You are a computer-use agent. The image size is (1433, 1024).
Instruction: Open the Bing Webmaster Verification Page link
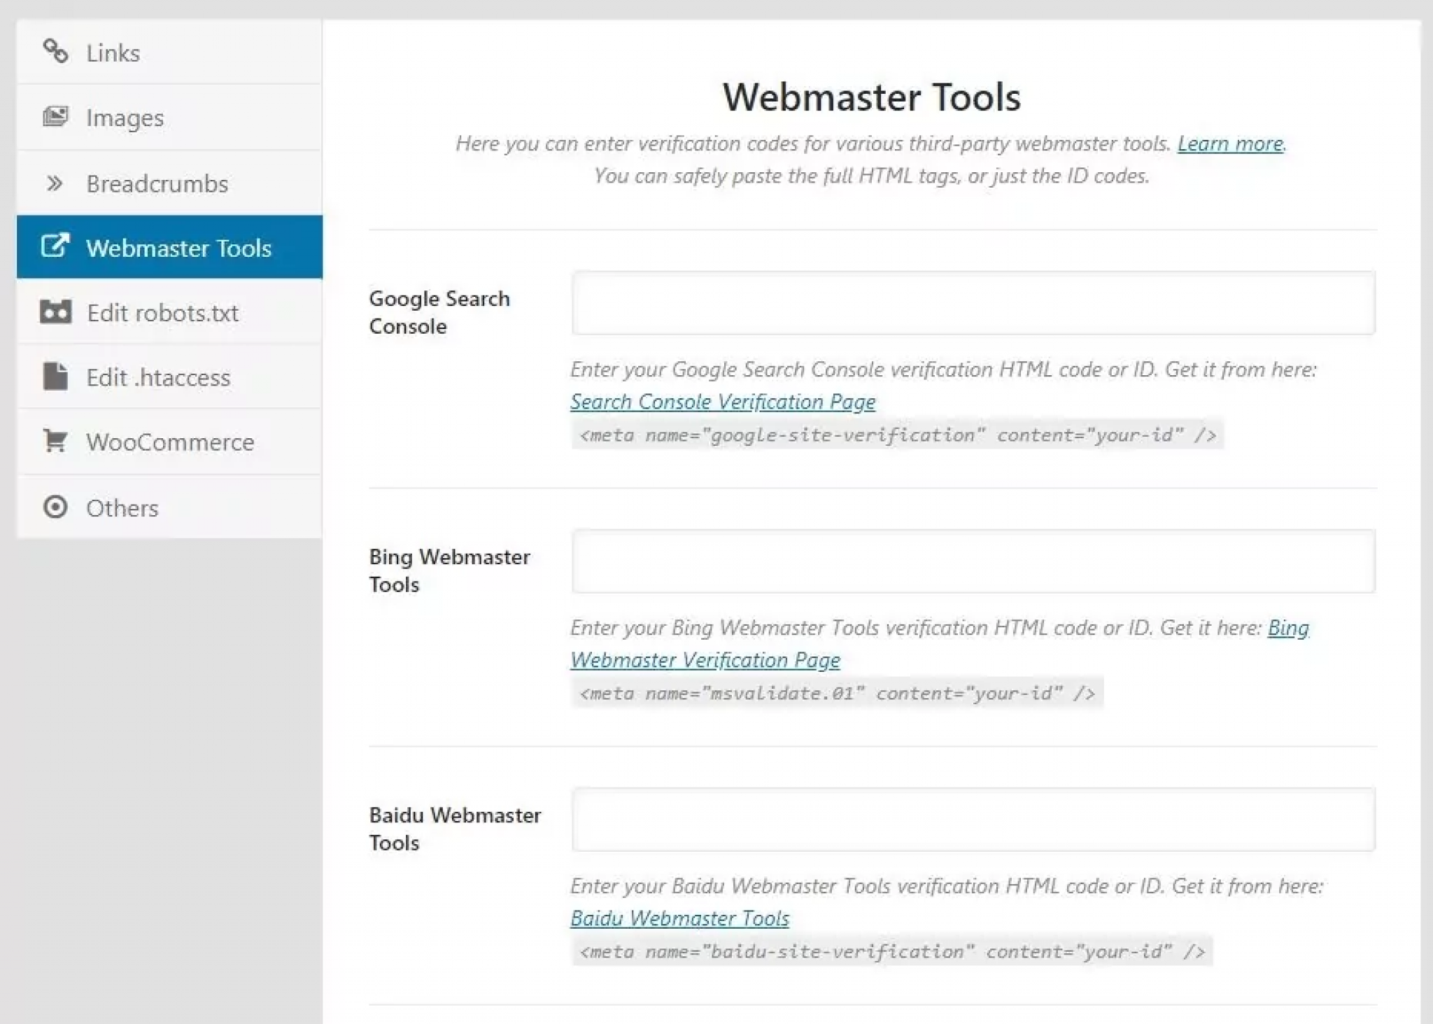(x=705, y=659)
